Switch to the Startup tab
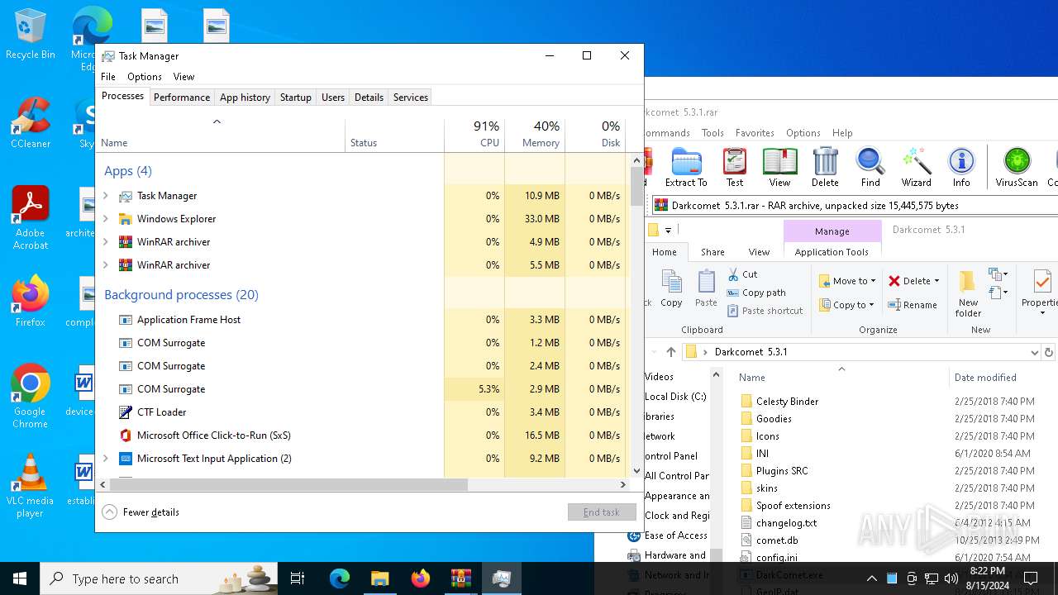The height and width of the screenshot is (595, 1058). coord(295,98)
